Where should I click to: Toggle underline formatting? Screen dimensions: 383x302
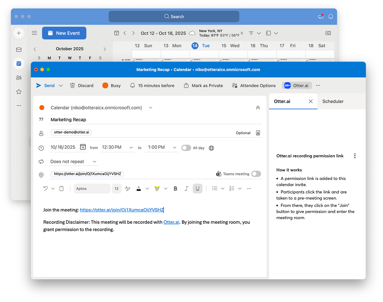point(198,189)
